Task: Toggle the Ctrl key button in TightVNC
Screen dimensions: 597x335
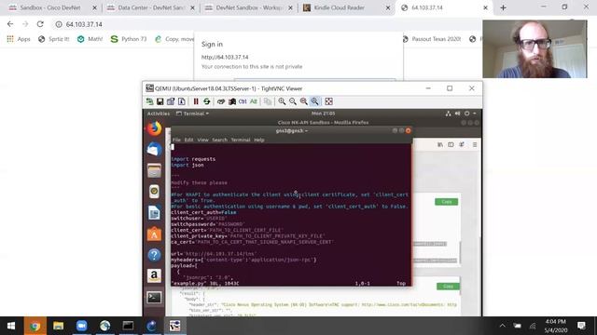Action: tap(243, 101)
